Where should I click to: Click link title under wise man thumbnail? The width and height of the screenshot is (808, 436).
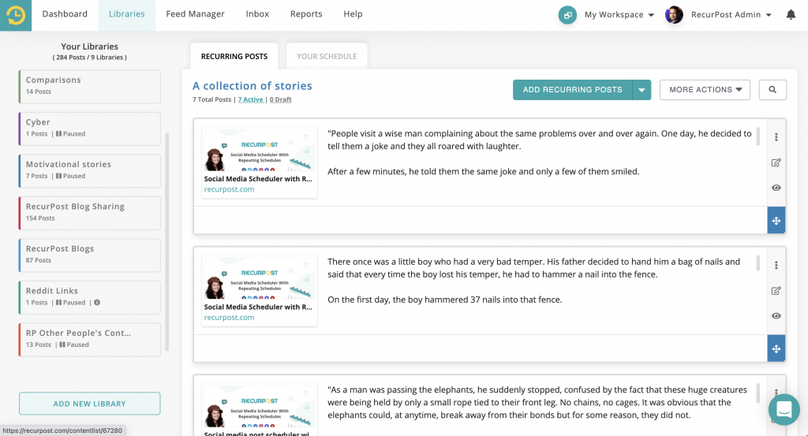(258, 179)
